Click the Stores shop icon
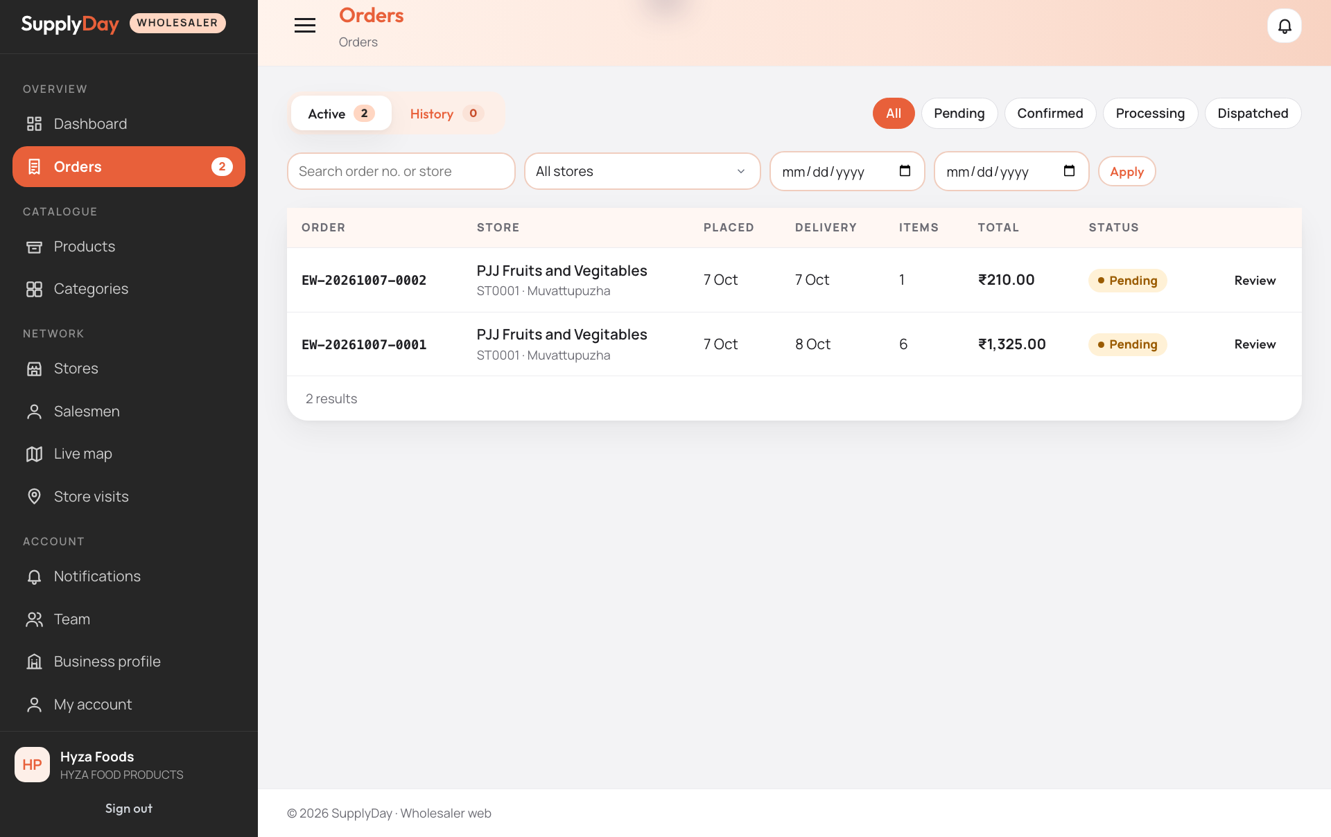The width and height of the screenshot is (1331, 837). (34, 369)
